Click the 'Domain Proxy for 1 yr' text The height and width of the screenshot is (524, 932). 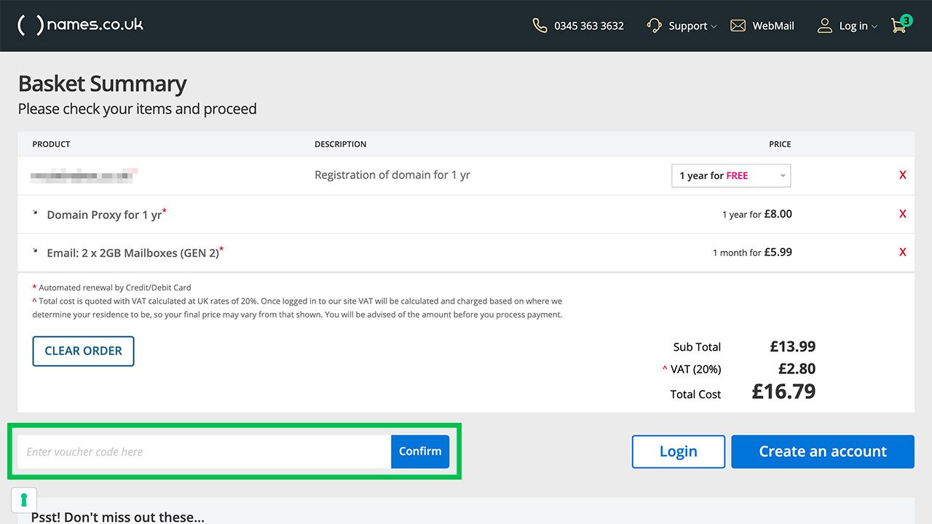(x=104, y=215)
